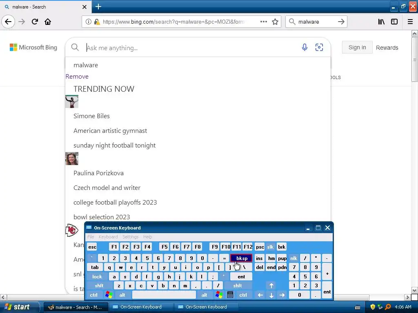Switch to the first On-Screen Keyboard taskbar item
This screenshot has width=418, height=313.
(141, 307)
